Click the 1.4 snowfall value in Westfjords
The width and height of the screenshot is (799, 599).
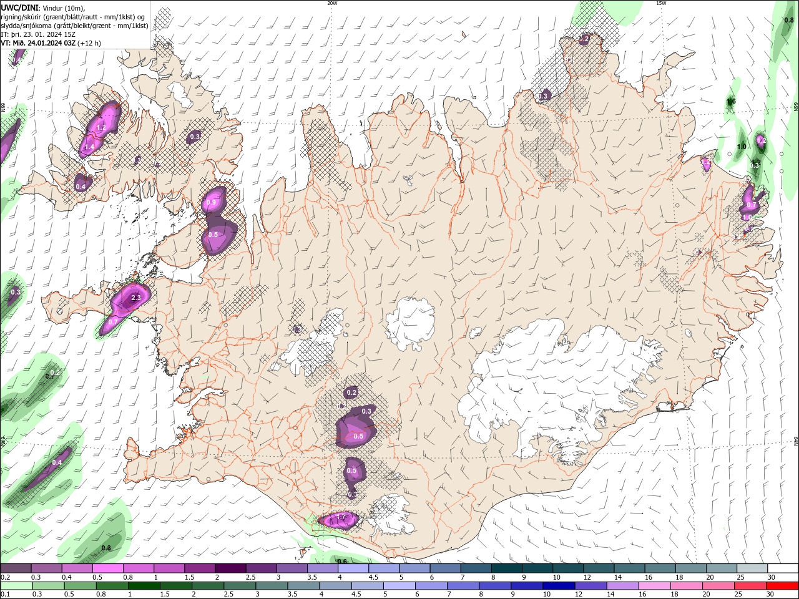pos(89,147)
